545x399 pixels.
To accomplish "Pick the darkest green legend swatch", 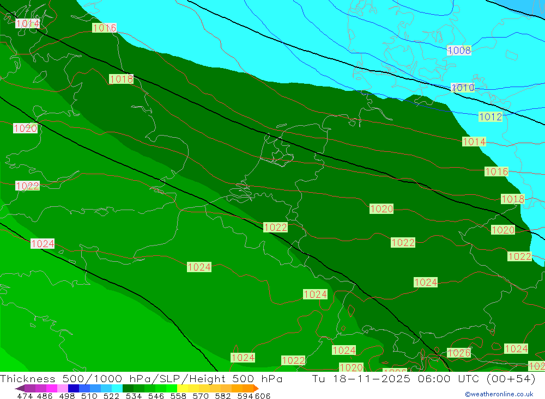I will (128, 388).
